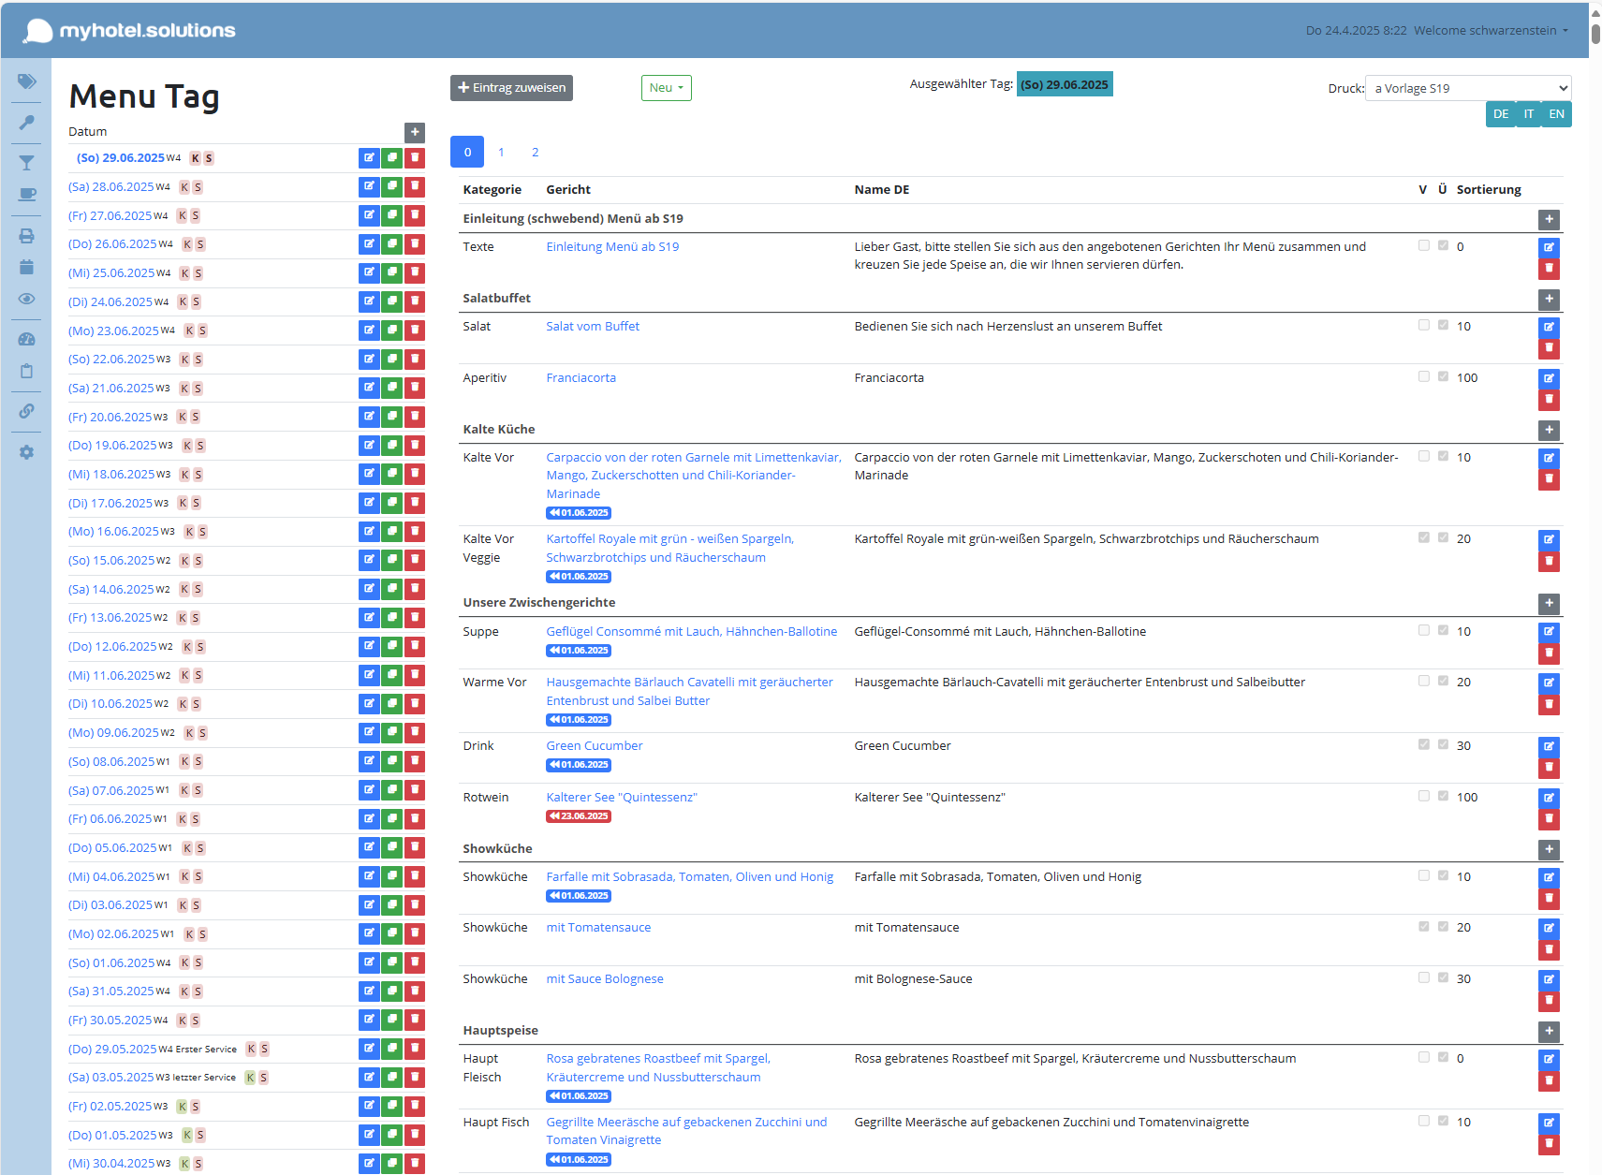Viewport: 1602px width, 1175px height.
Task: Open the settings gear in sidebar
Action: 26,452
